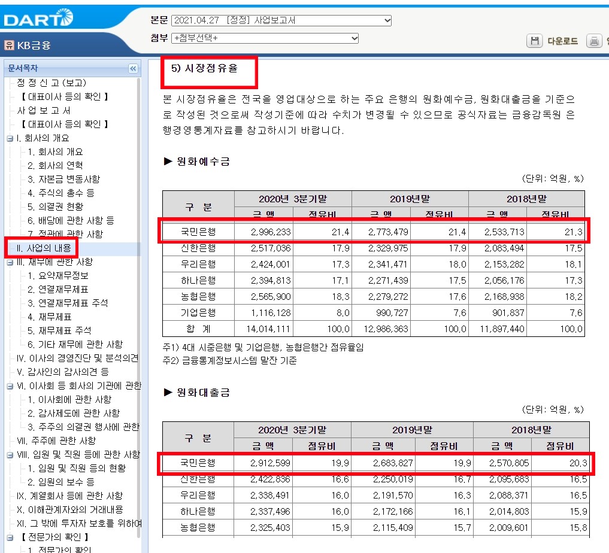Click 농협은행 deposit value 2,565,900
609x553 pixels.
tap(271, 297)
